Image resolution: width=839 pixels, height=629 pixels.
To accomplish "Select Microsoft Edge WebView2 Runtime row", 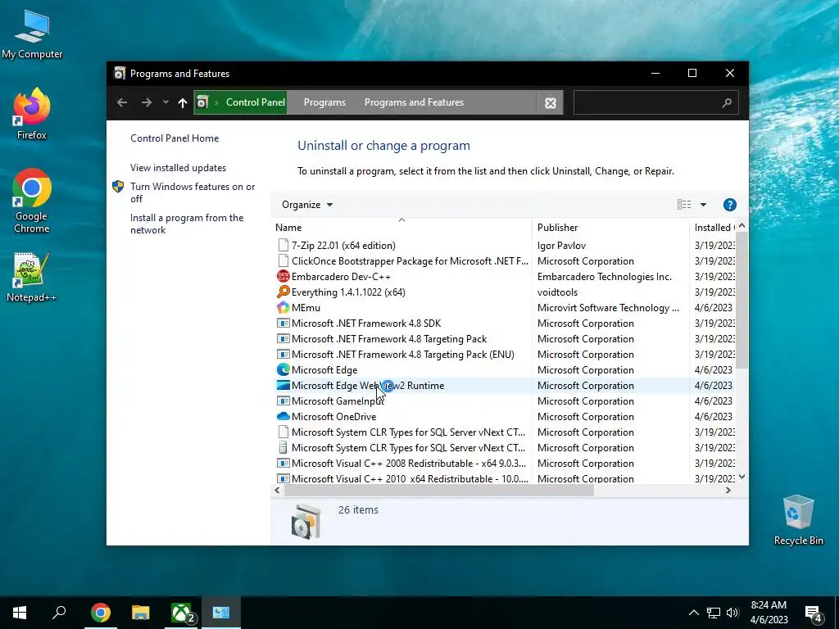I will click(x=503, y=385).
